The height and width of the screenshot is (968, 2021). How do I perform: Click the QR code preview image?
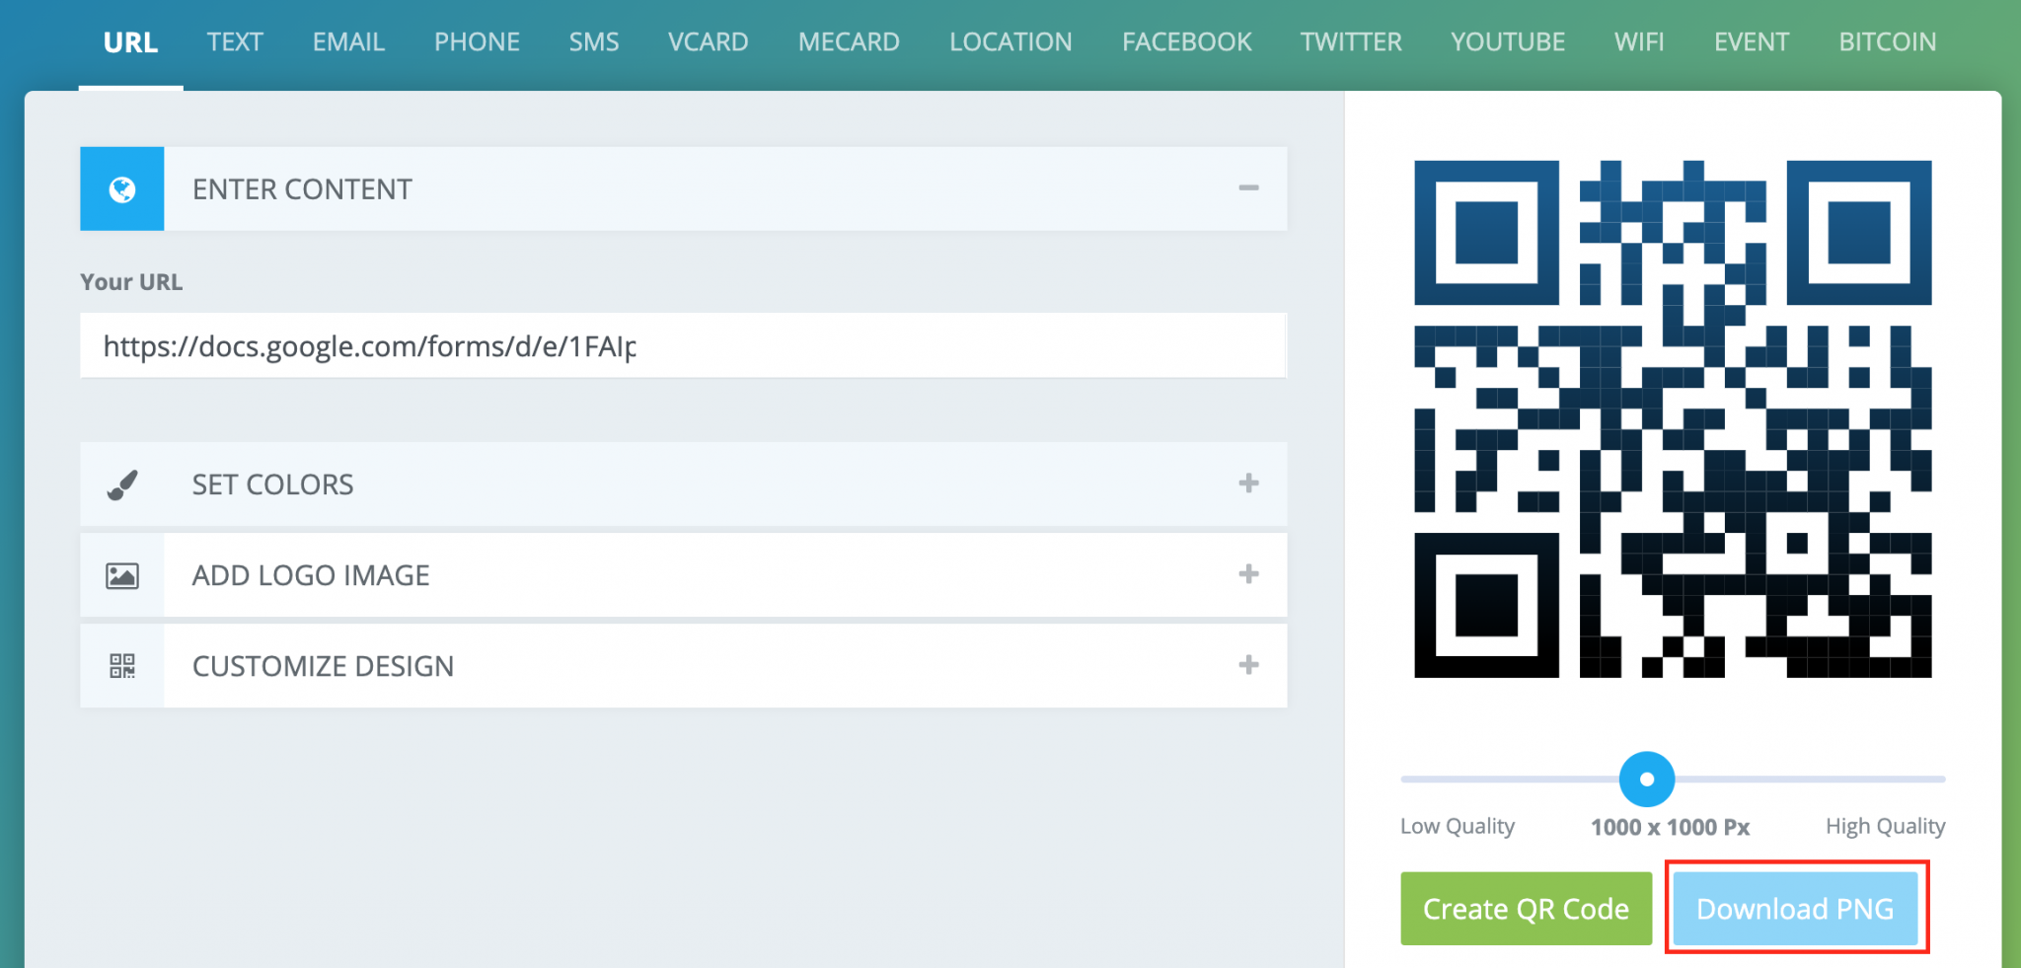click(1673, 419)
